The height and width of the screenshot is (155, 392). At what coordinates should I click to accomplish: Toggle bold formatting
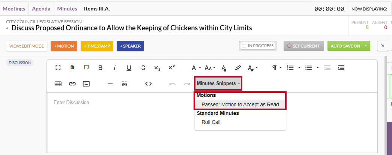[101, 68]
